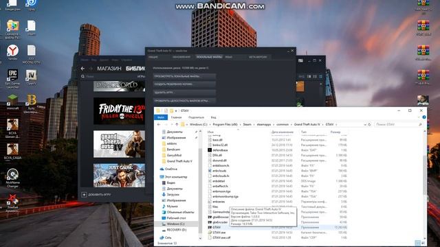Click Grand Theft Auto IV breadcrumb segment
The height and width of the screenshot is (247, 440).
click(x=307, y=124)
